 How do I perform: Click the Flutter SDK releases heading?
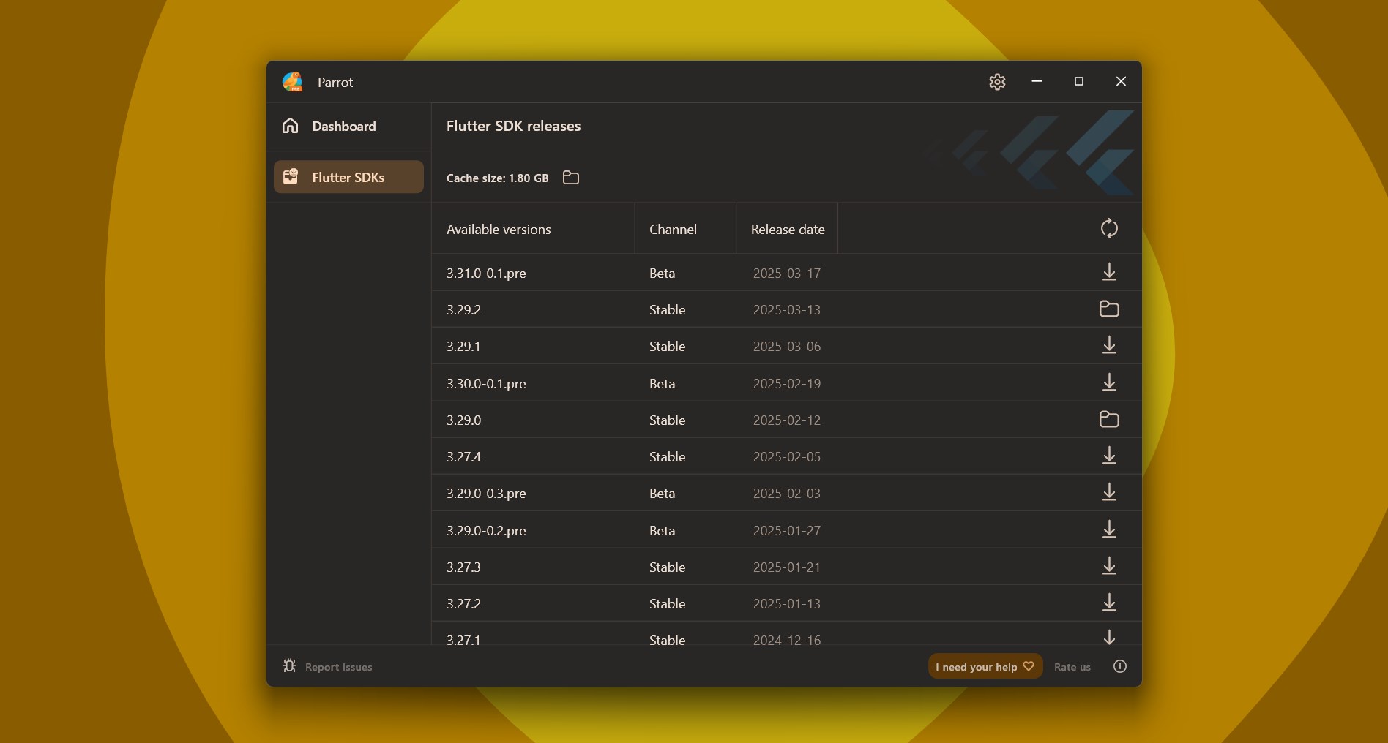[513, 127]
